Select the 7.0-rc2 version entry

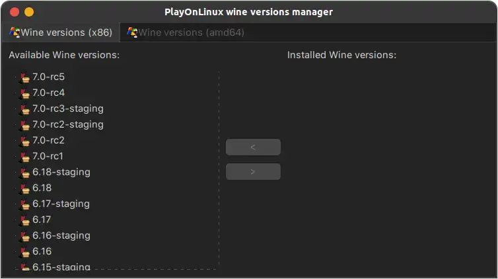pos(48,140)
